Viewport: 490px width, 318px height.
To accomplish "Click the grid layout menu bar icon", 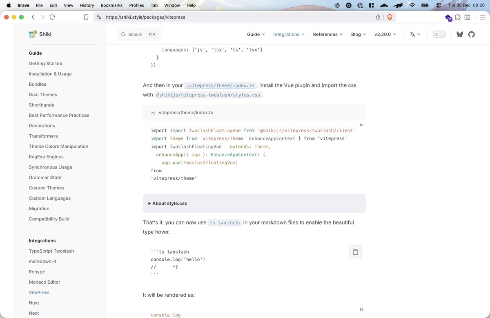I will click(371, 5).
